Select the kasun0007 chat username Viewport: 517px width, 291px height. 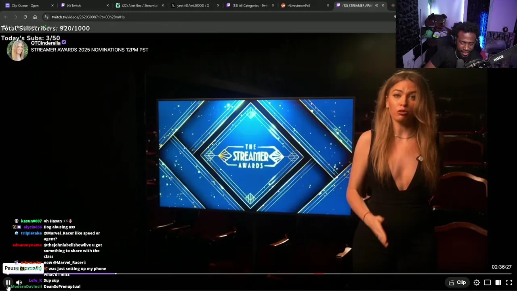(32, 221)
